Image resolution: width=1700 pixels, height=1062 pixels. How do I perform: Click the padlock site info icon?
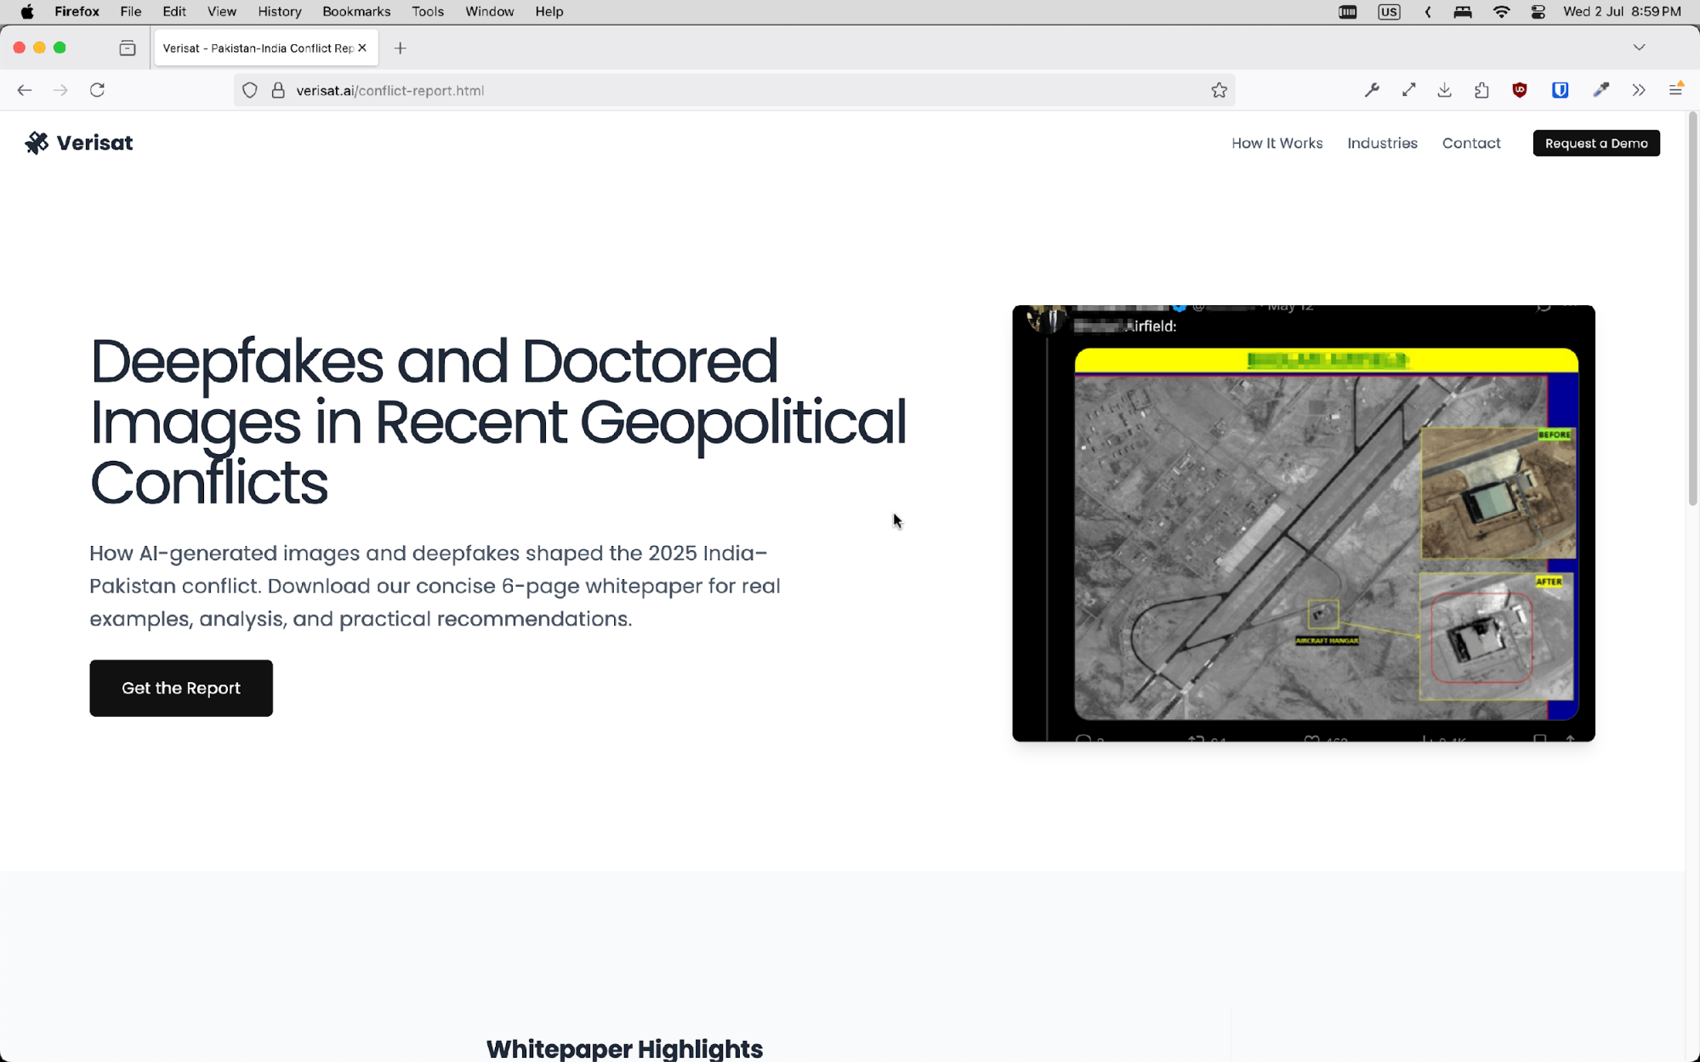point(278,90)
